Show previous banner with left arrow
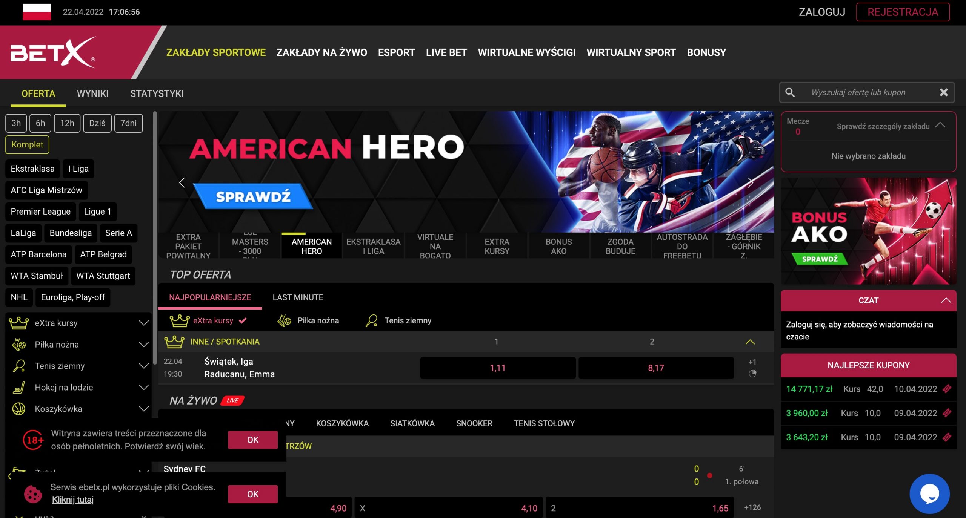The height and width of the screenshot is (518, 966). click(x=182, y=182)
